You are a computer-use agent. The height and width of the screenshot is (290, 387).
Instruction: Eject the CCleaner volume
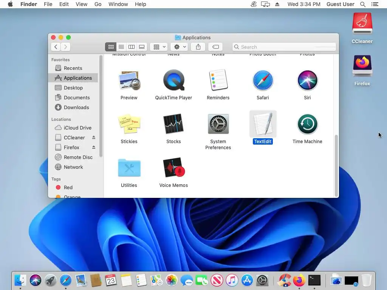click(94, 137)
